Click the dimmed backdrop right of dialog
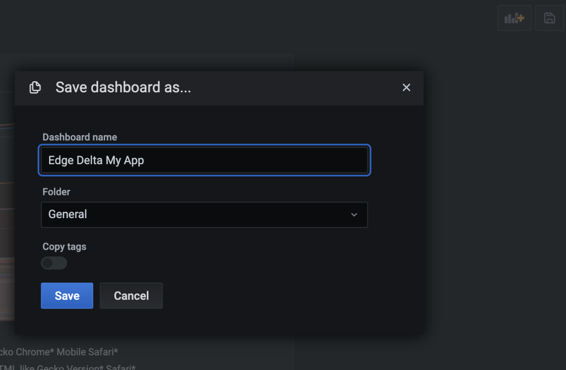This screenshot has height=370, width=566. click(x=491, y=199)
